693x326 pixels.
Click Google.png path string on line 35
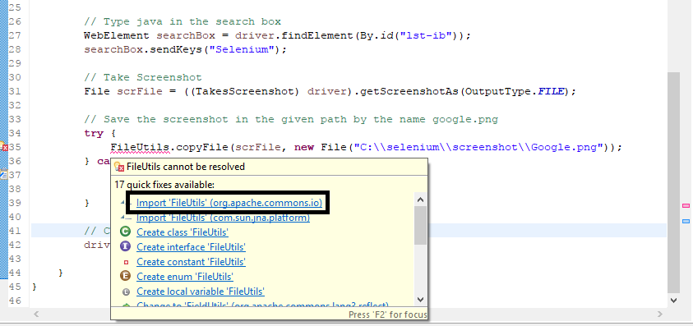(479, 147)
